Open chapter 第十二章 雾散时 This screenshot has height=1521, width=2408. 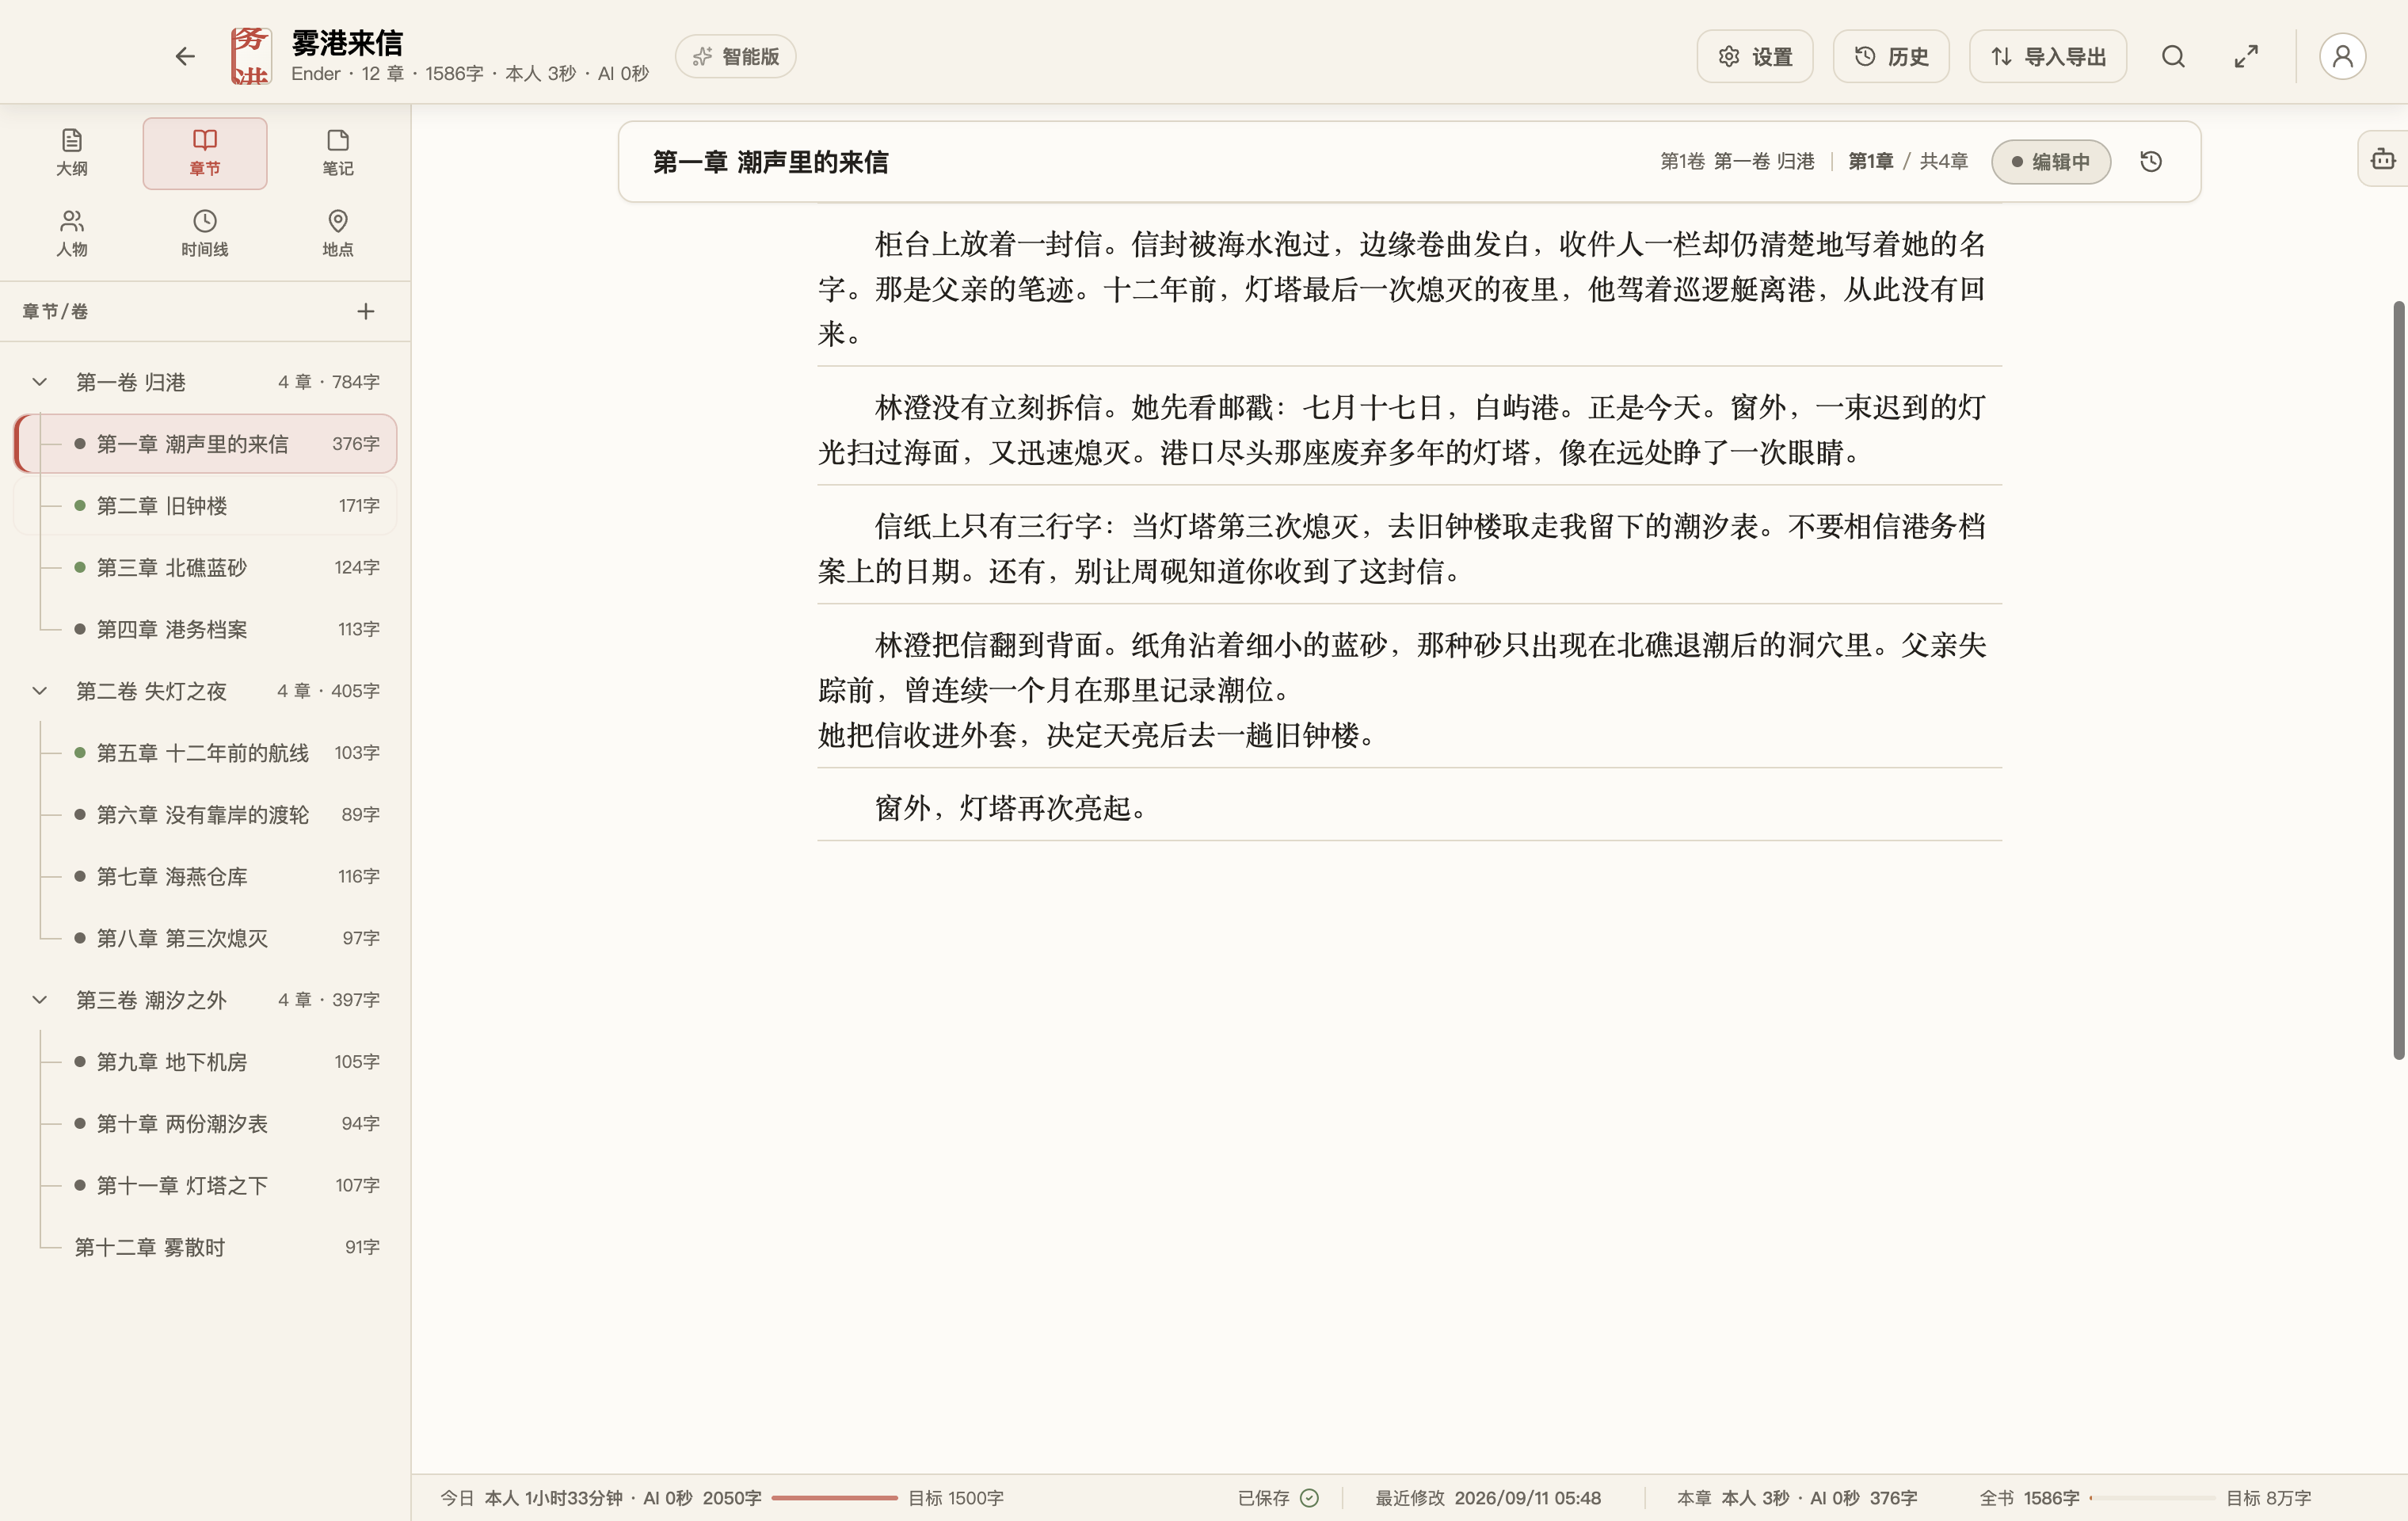point(206,1247)
